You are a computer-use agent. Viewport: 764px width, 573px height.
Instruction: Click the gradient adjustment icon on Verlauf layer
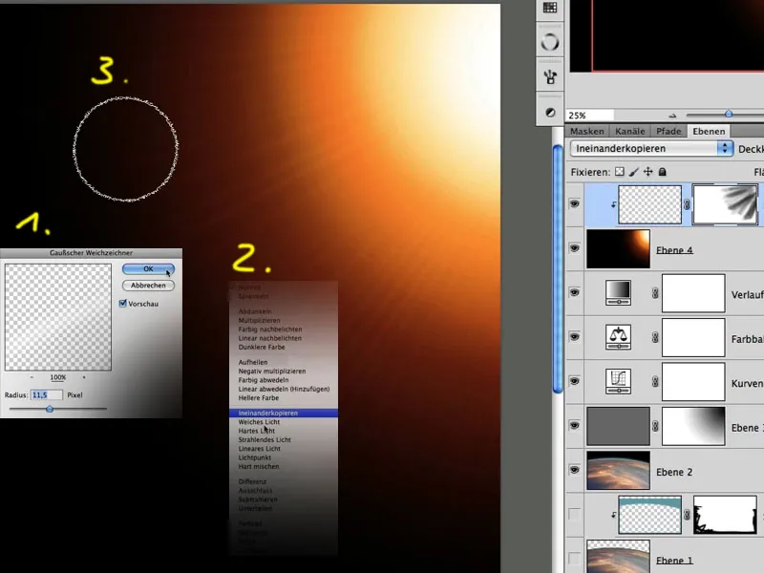(x=618, y=292)
